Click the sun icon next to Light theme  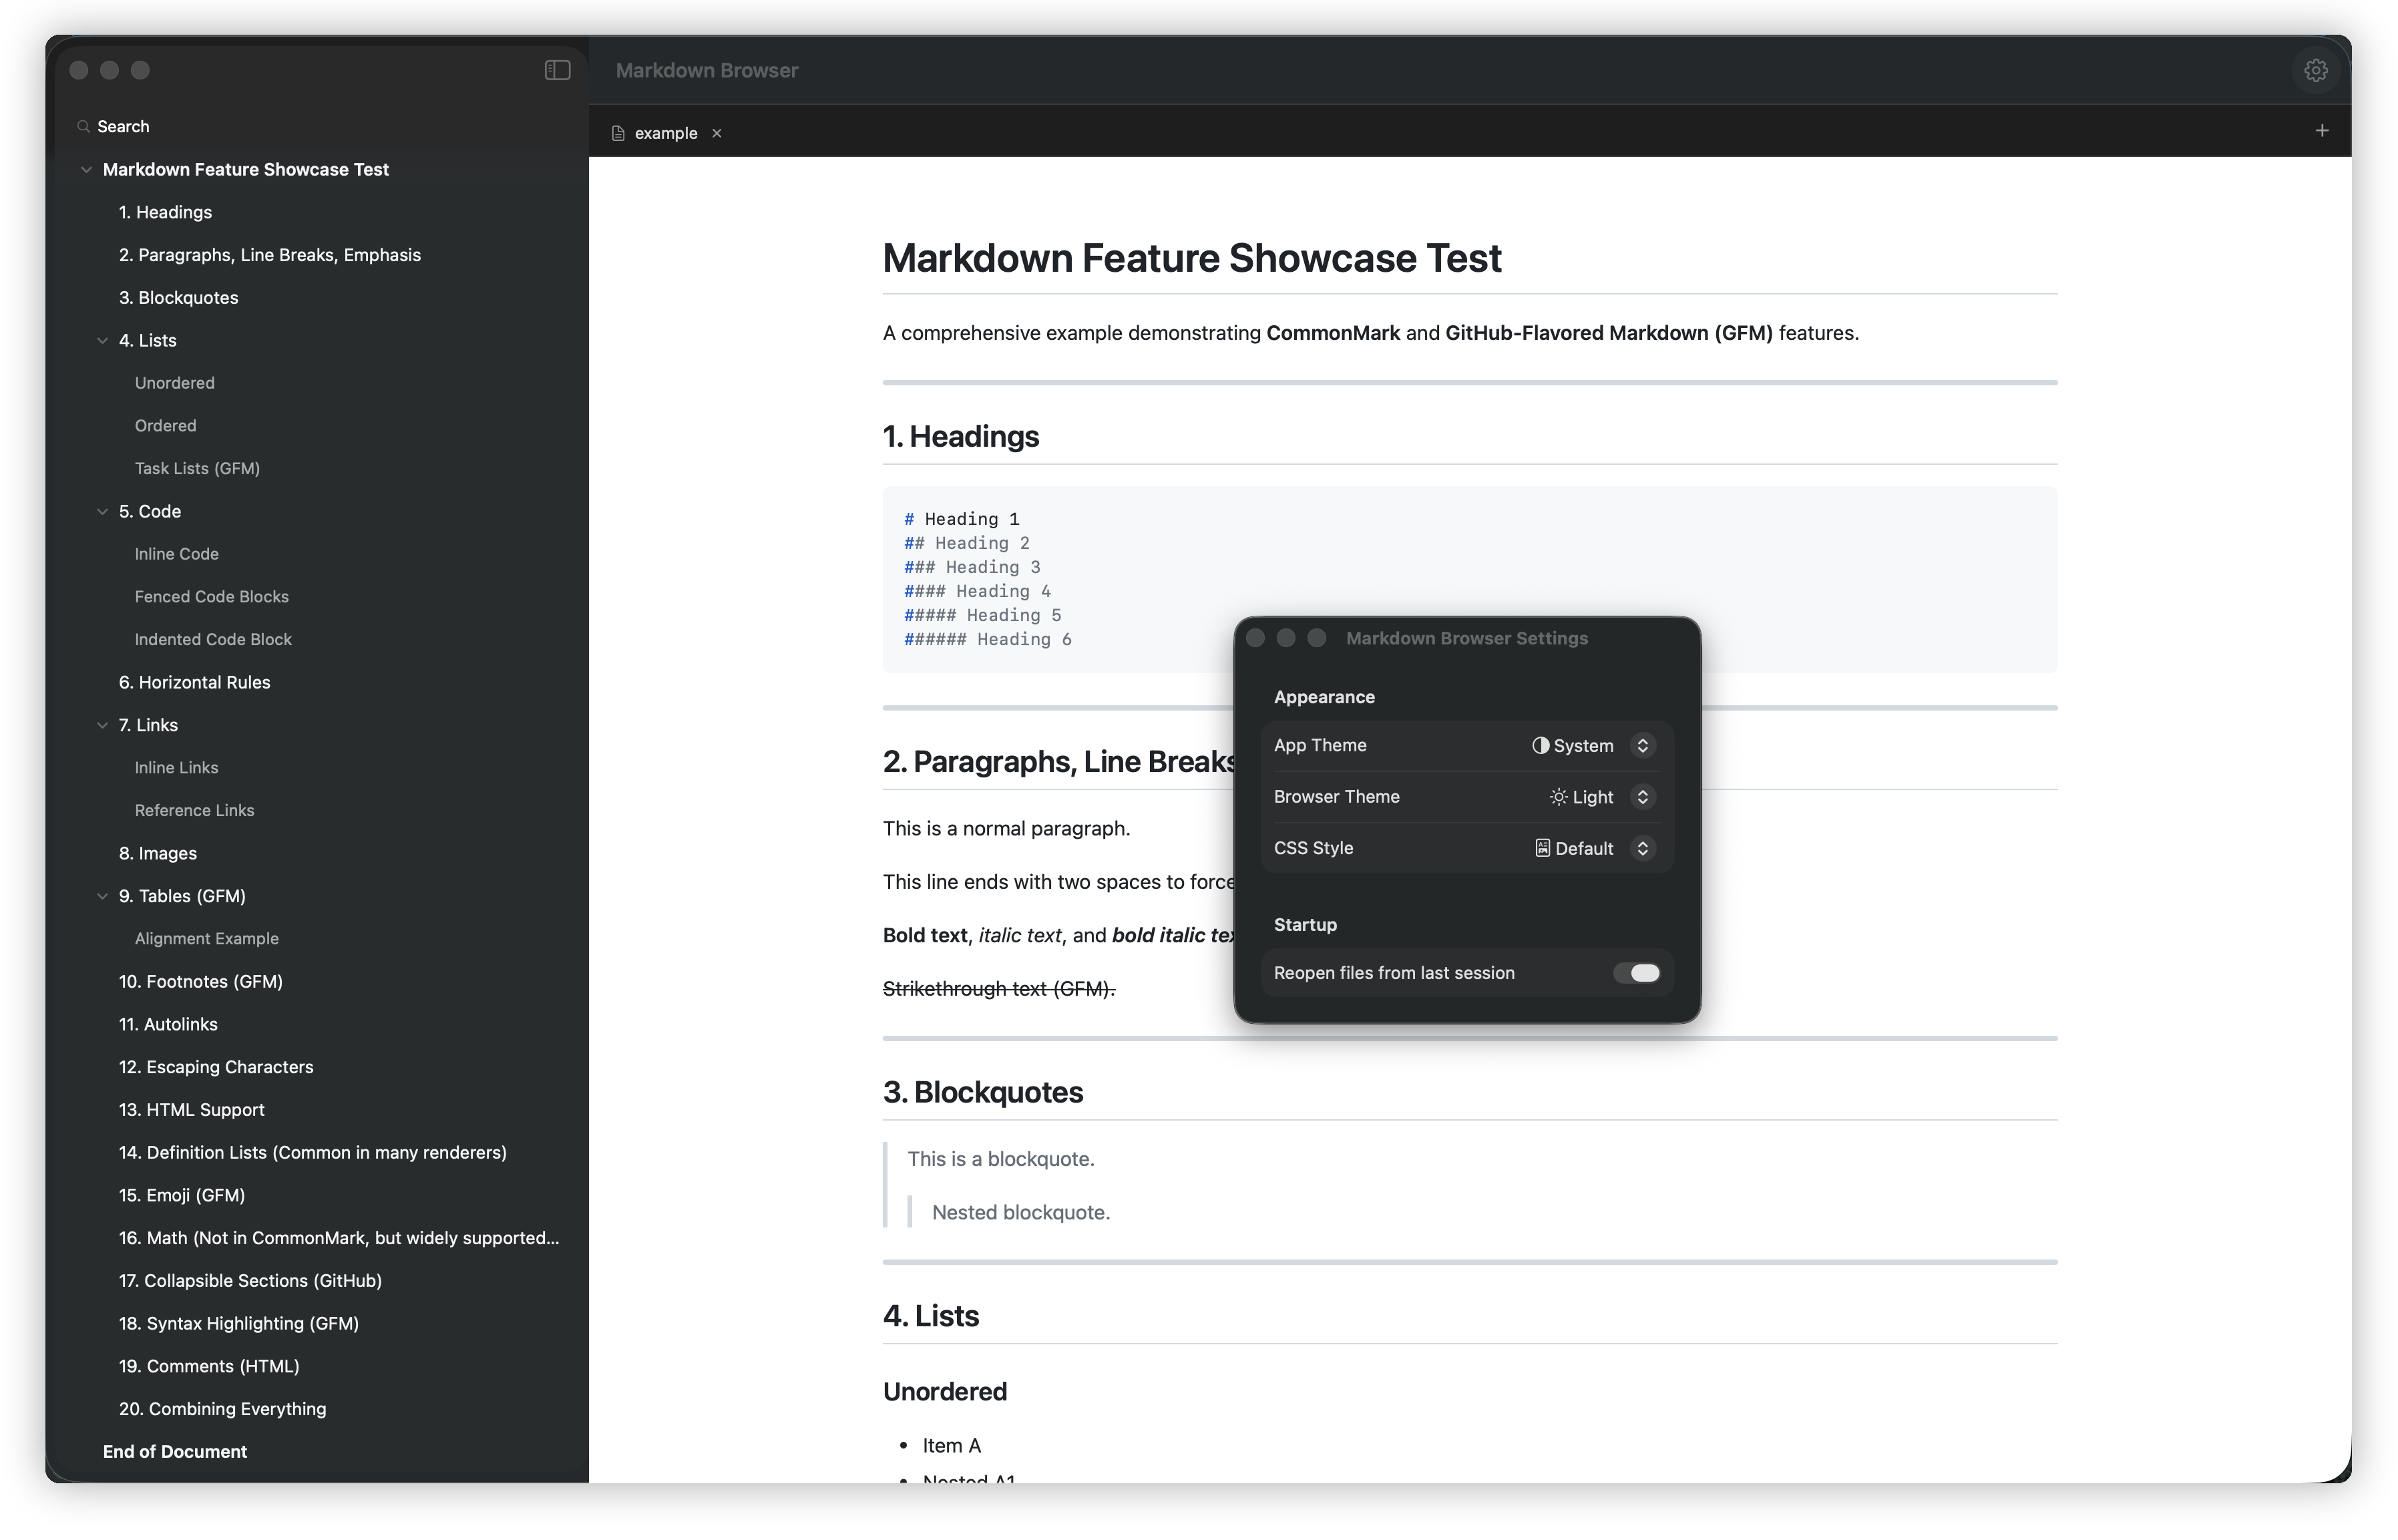pyautogui.click(x=1558, y=797)
